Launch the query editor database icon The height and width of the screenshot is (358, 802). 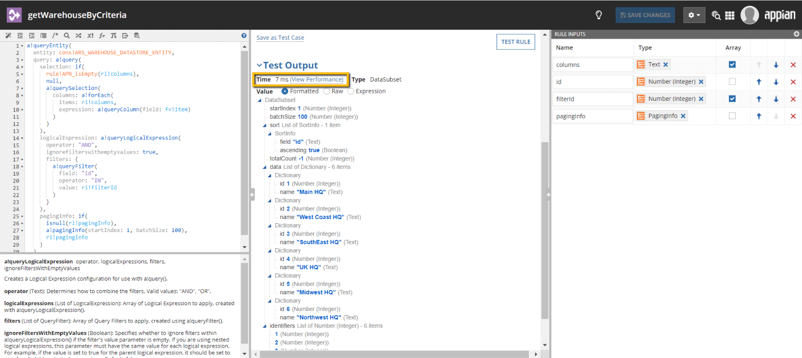137,36
